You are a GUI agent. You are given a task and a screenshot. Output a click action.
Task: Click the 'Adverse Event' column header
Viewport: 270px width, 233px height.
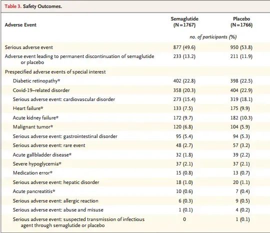pyautogui.click(x=20, y=25)
